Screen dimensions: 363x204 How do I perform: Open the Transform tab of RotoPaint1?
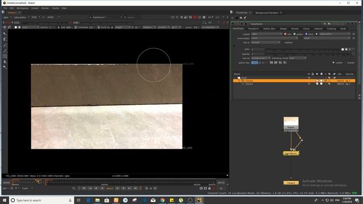point(253,29)
